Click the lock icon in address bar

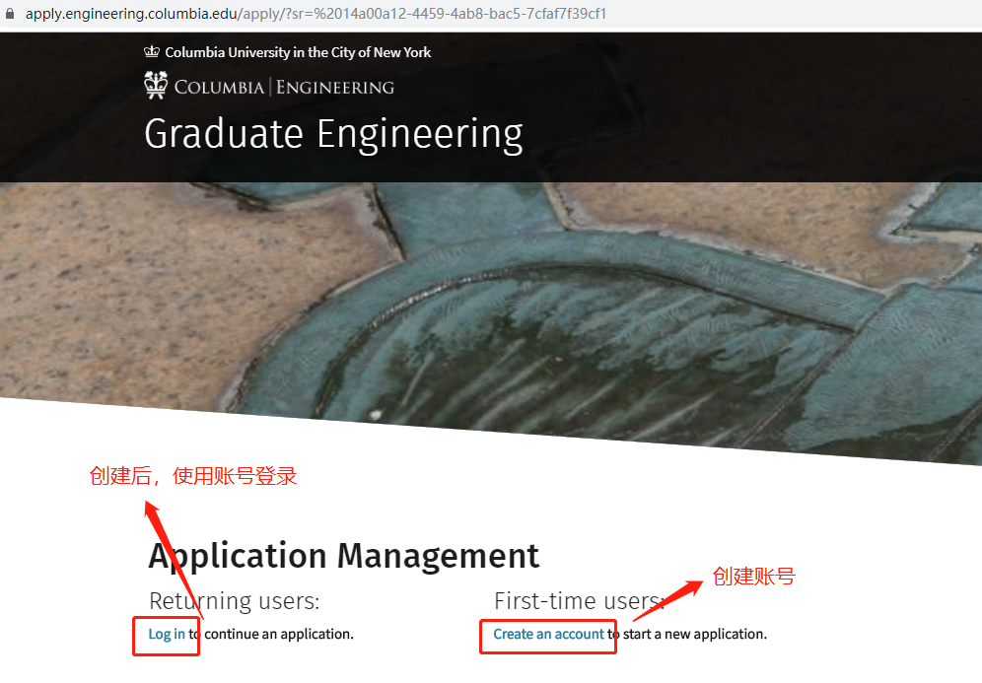click(x=10, y=14)
